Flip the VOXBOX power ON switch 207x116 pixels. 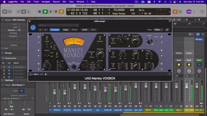(47, 38)
